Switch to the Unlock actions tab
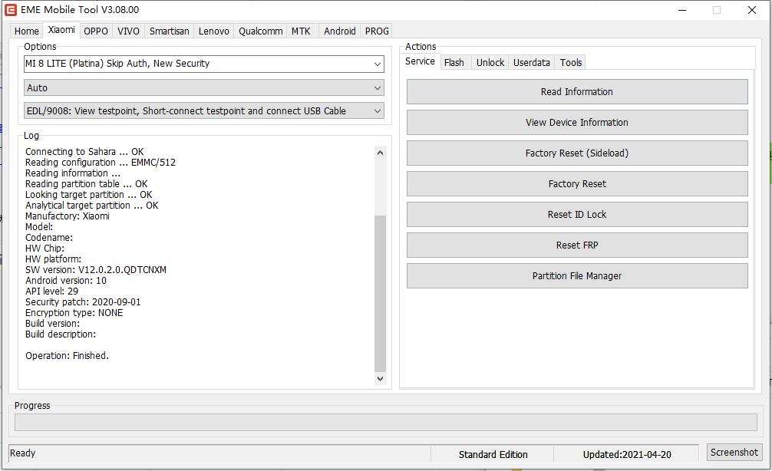Screen dimensions: 772x471 tap(490, 62)
